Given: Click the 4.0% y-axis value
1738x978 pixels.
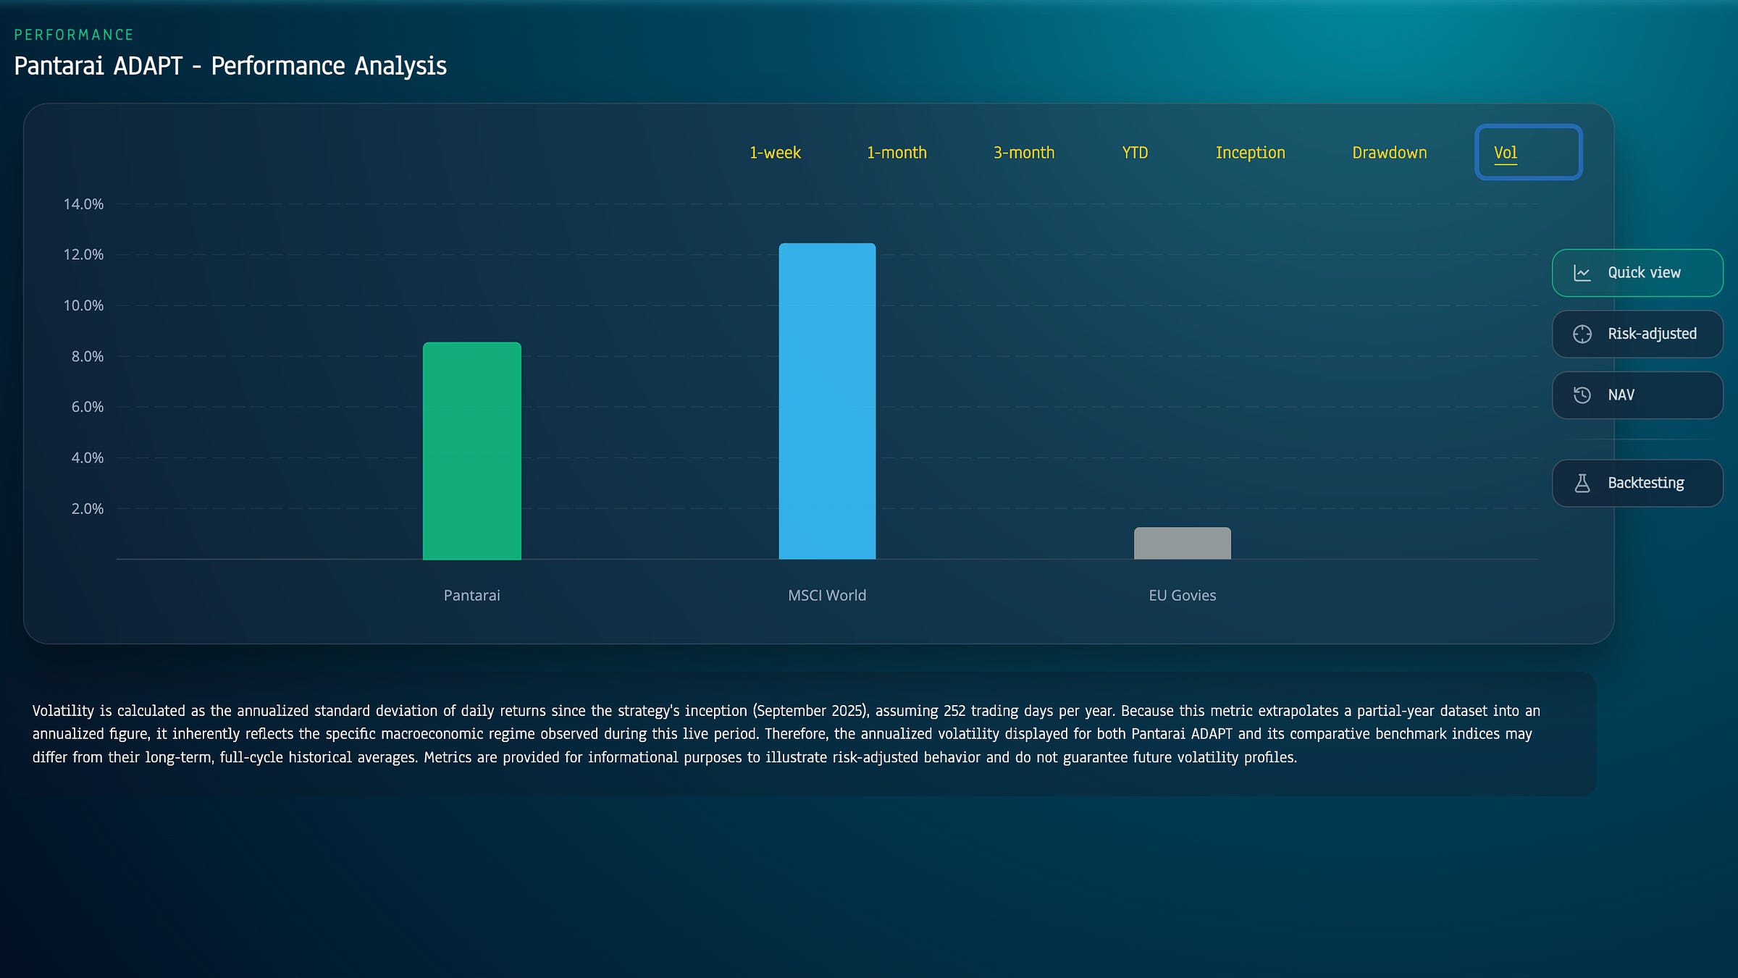Looking at the screenshot, I should point(87,458).
